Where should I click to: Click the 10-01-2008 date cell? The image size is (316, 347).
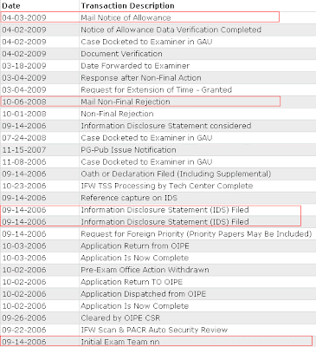24,114
